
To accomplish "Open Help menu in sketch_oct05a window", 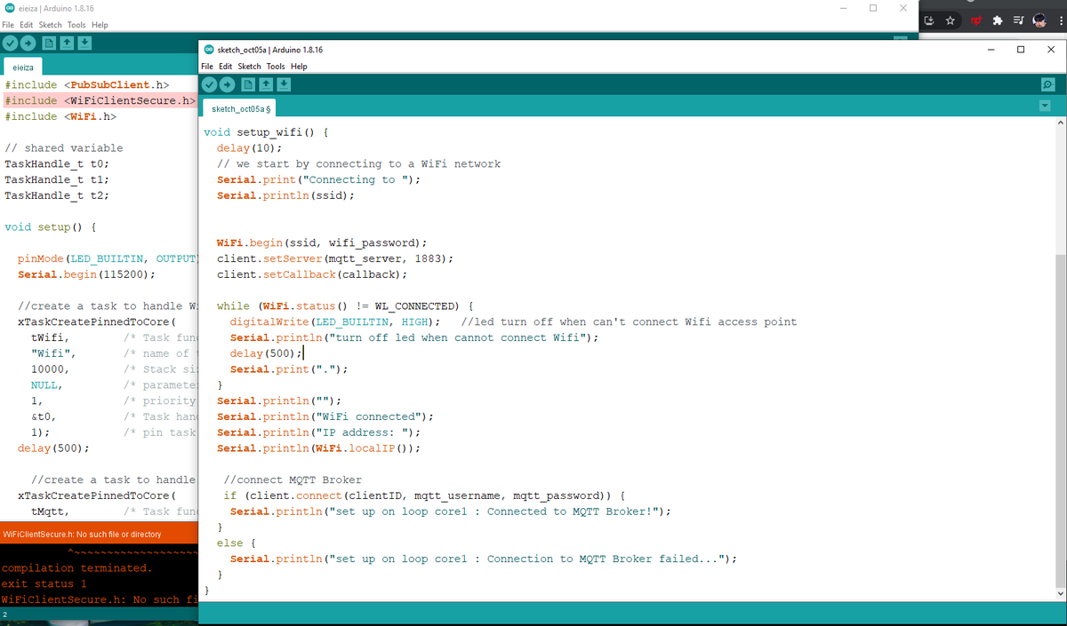I will click(299, 67).
